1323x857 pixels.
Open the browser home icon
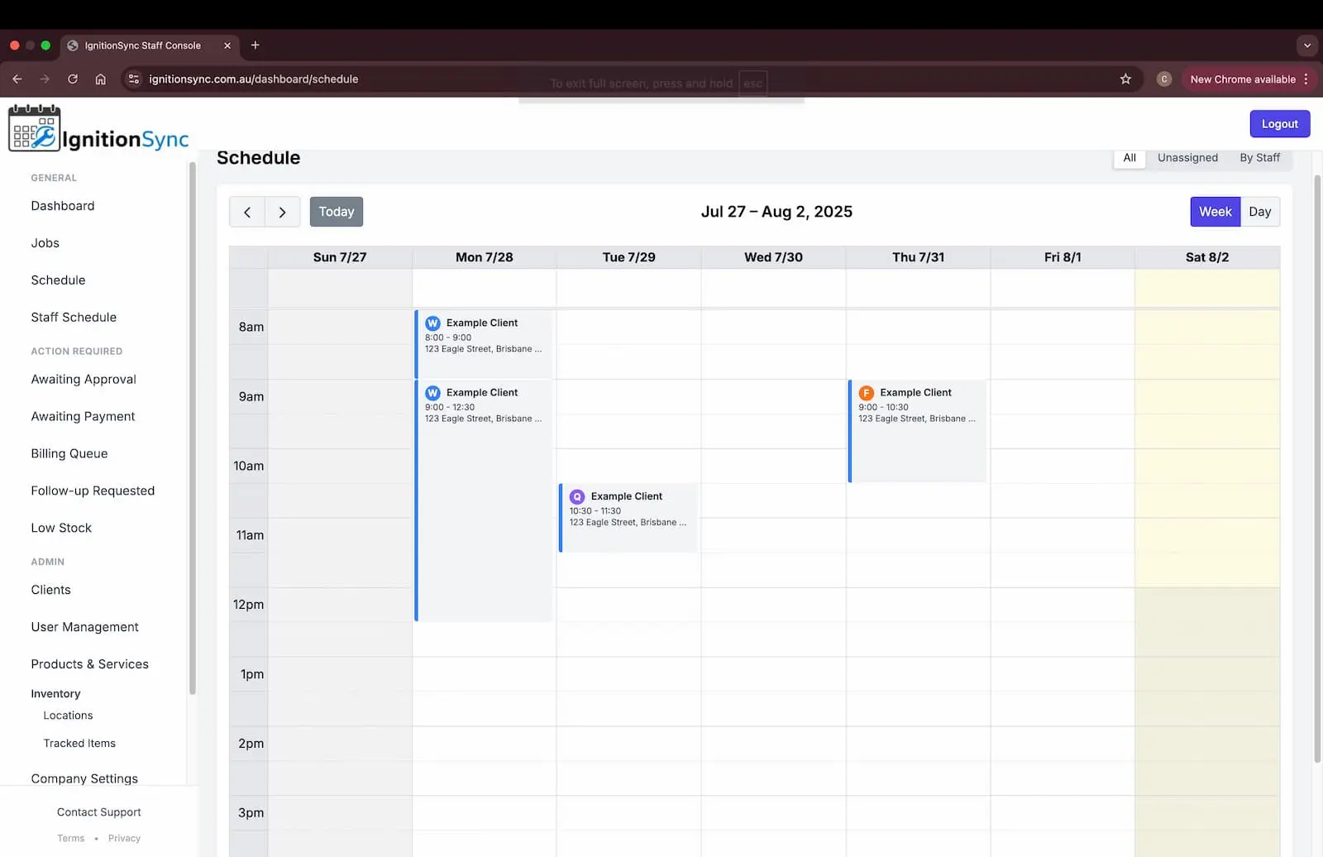coord(100,79)
